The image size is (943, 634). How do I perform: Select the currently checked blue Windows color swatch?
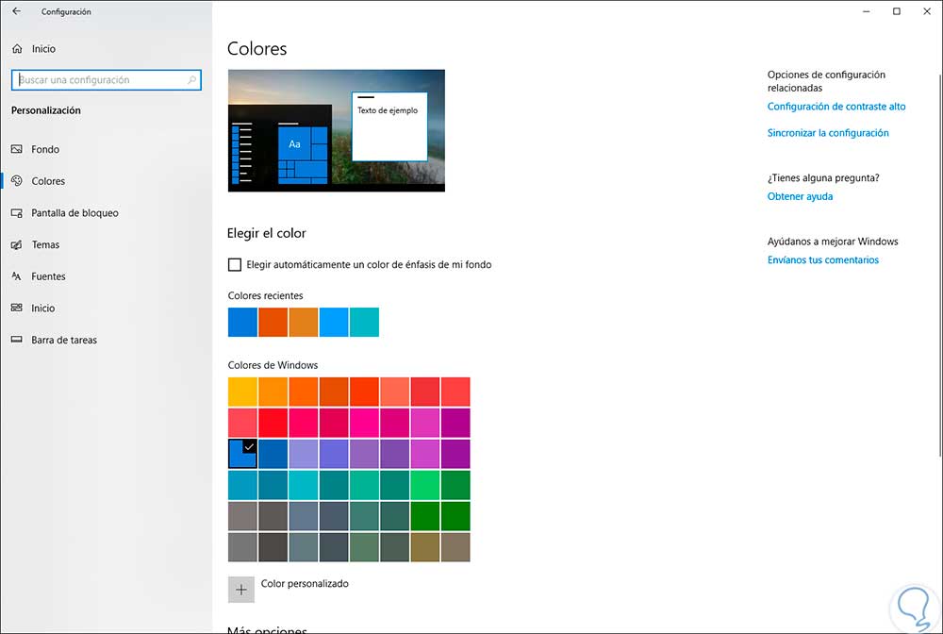click(x=242, y=454)
